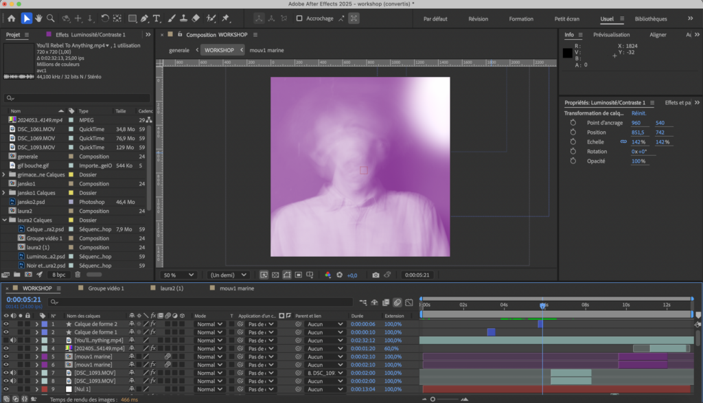703x403 pixels.
Task: Expand the jansko1 Calques folder
Action: click(x=5, y=193)
